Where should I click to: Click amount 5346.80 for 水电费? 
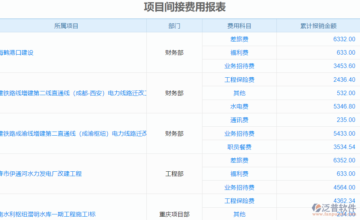click(x=344, y=106)
